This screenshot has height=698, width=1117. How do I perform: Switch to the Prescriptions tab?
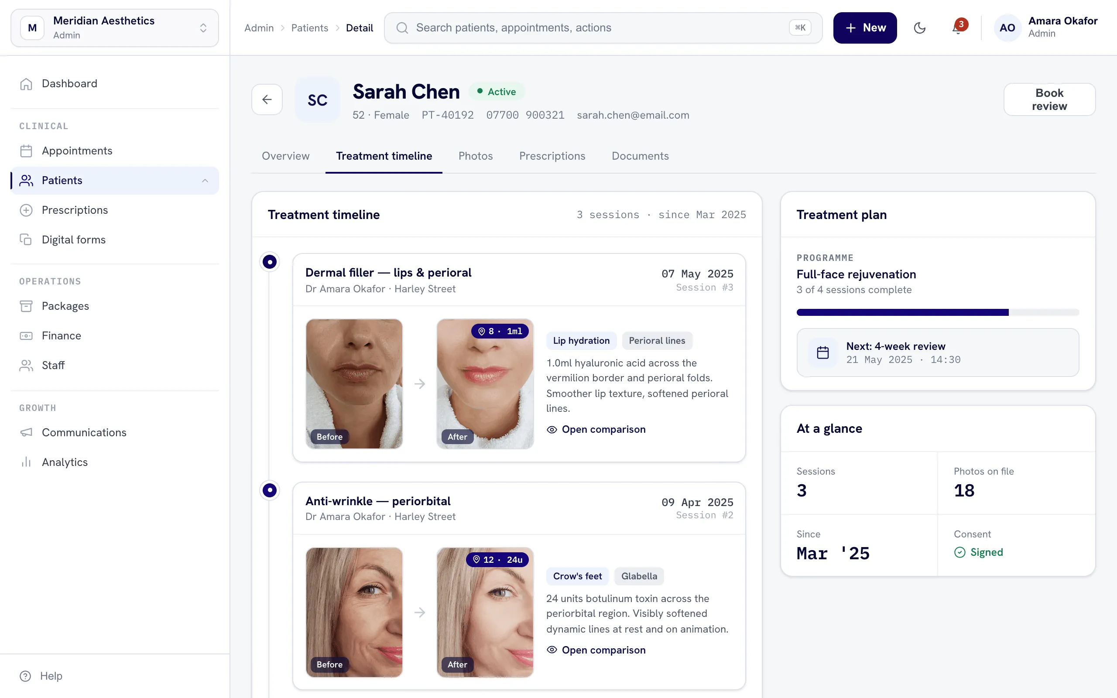click(552, 156)
